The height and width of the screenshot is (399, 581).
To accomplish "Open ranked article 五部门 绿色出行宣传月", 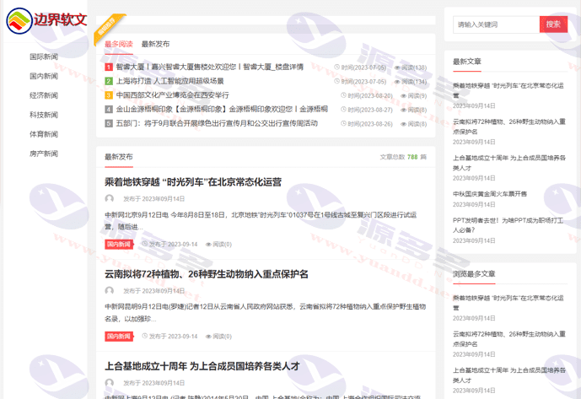I will coord(217,123).
